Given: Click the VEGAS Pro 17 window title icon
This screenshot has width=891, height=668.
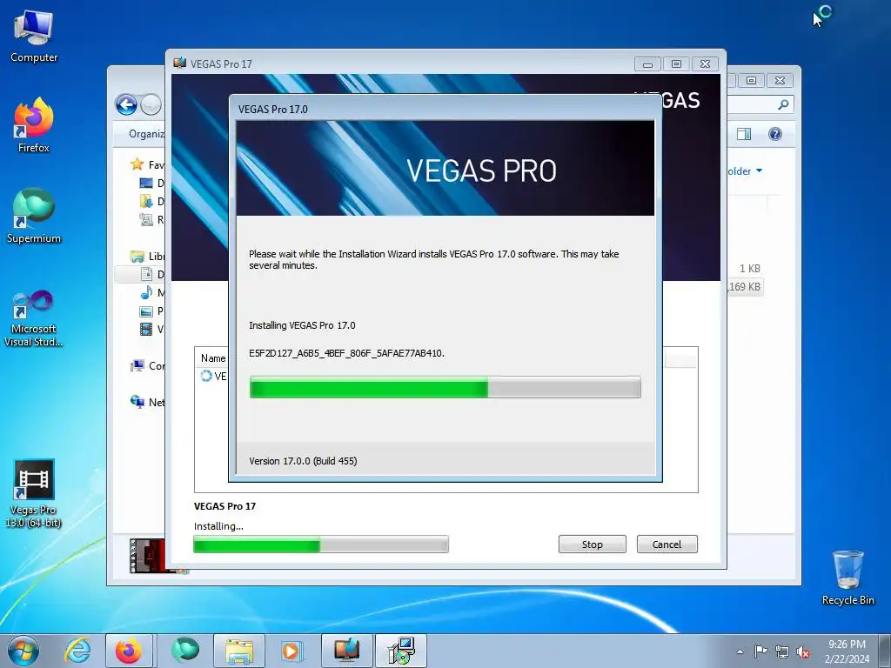Looking at the screenshot, I should [179, 63].
